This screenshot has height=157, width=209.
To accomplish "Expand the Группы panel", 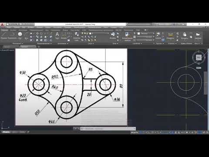I will pyautogui.click(x=160, y=44).
